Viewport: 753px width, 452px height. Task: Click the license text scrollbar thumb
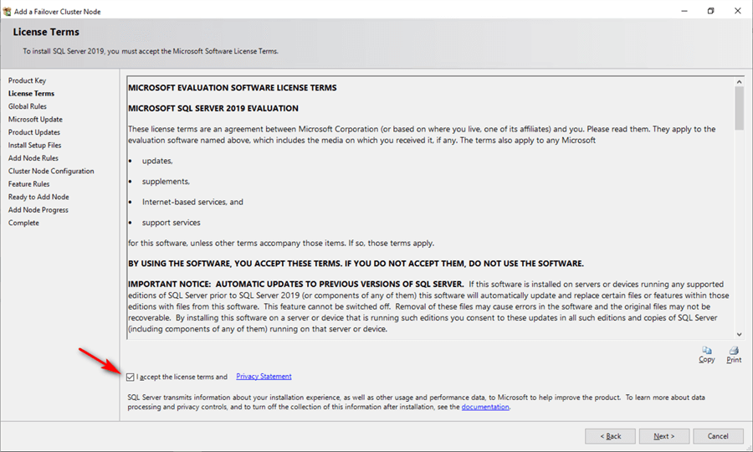(739, 109)
